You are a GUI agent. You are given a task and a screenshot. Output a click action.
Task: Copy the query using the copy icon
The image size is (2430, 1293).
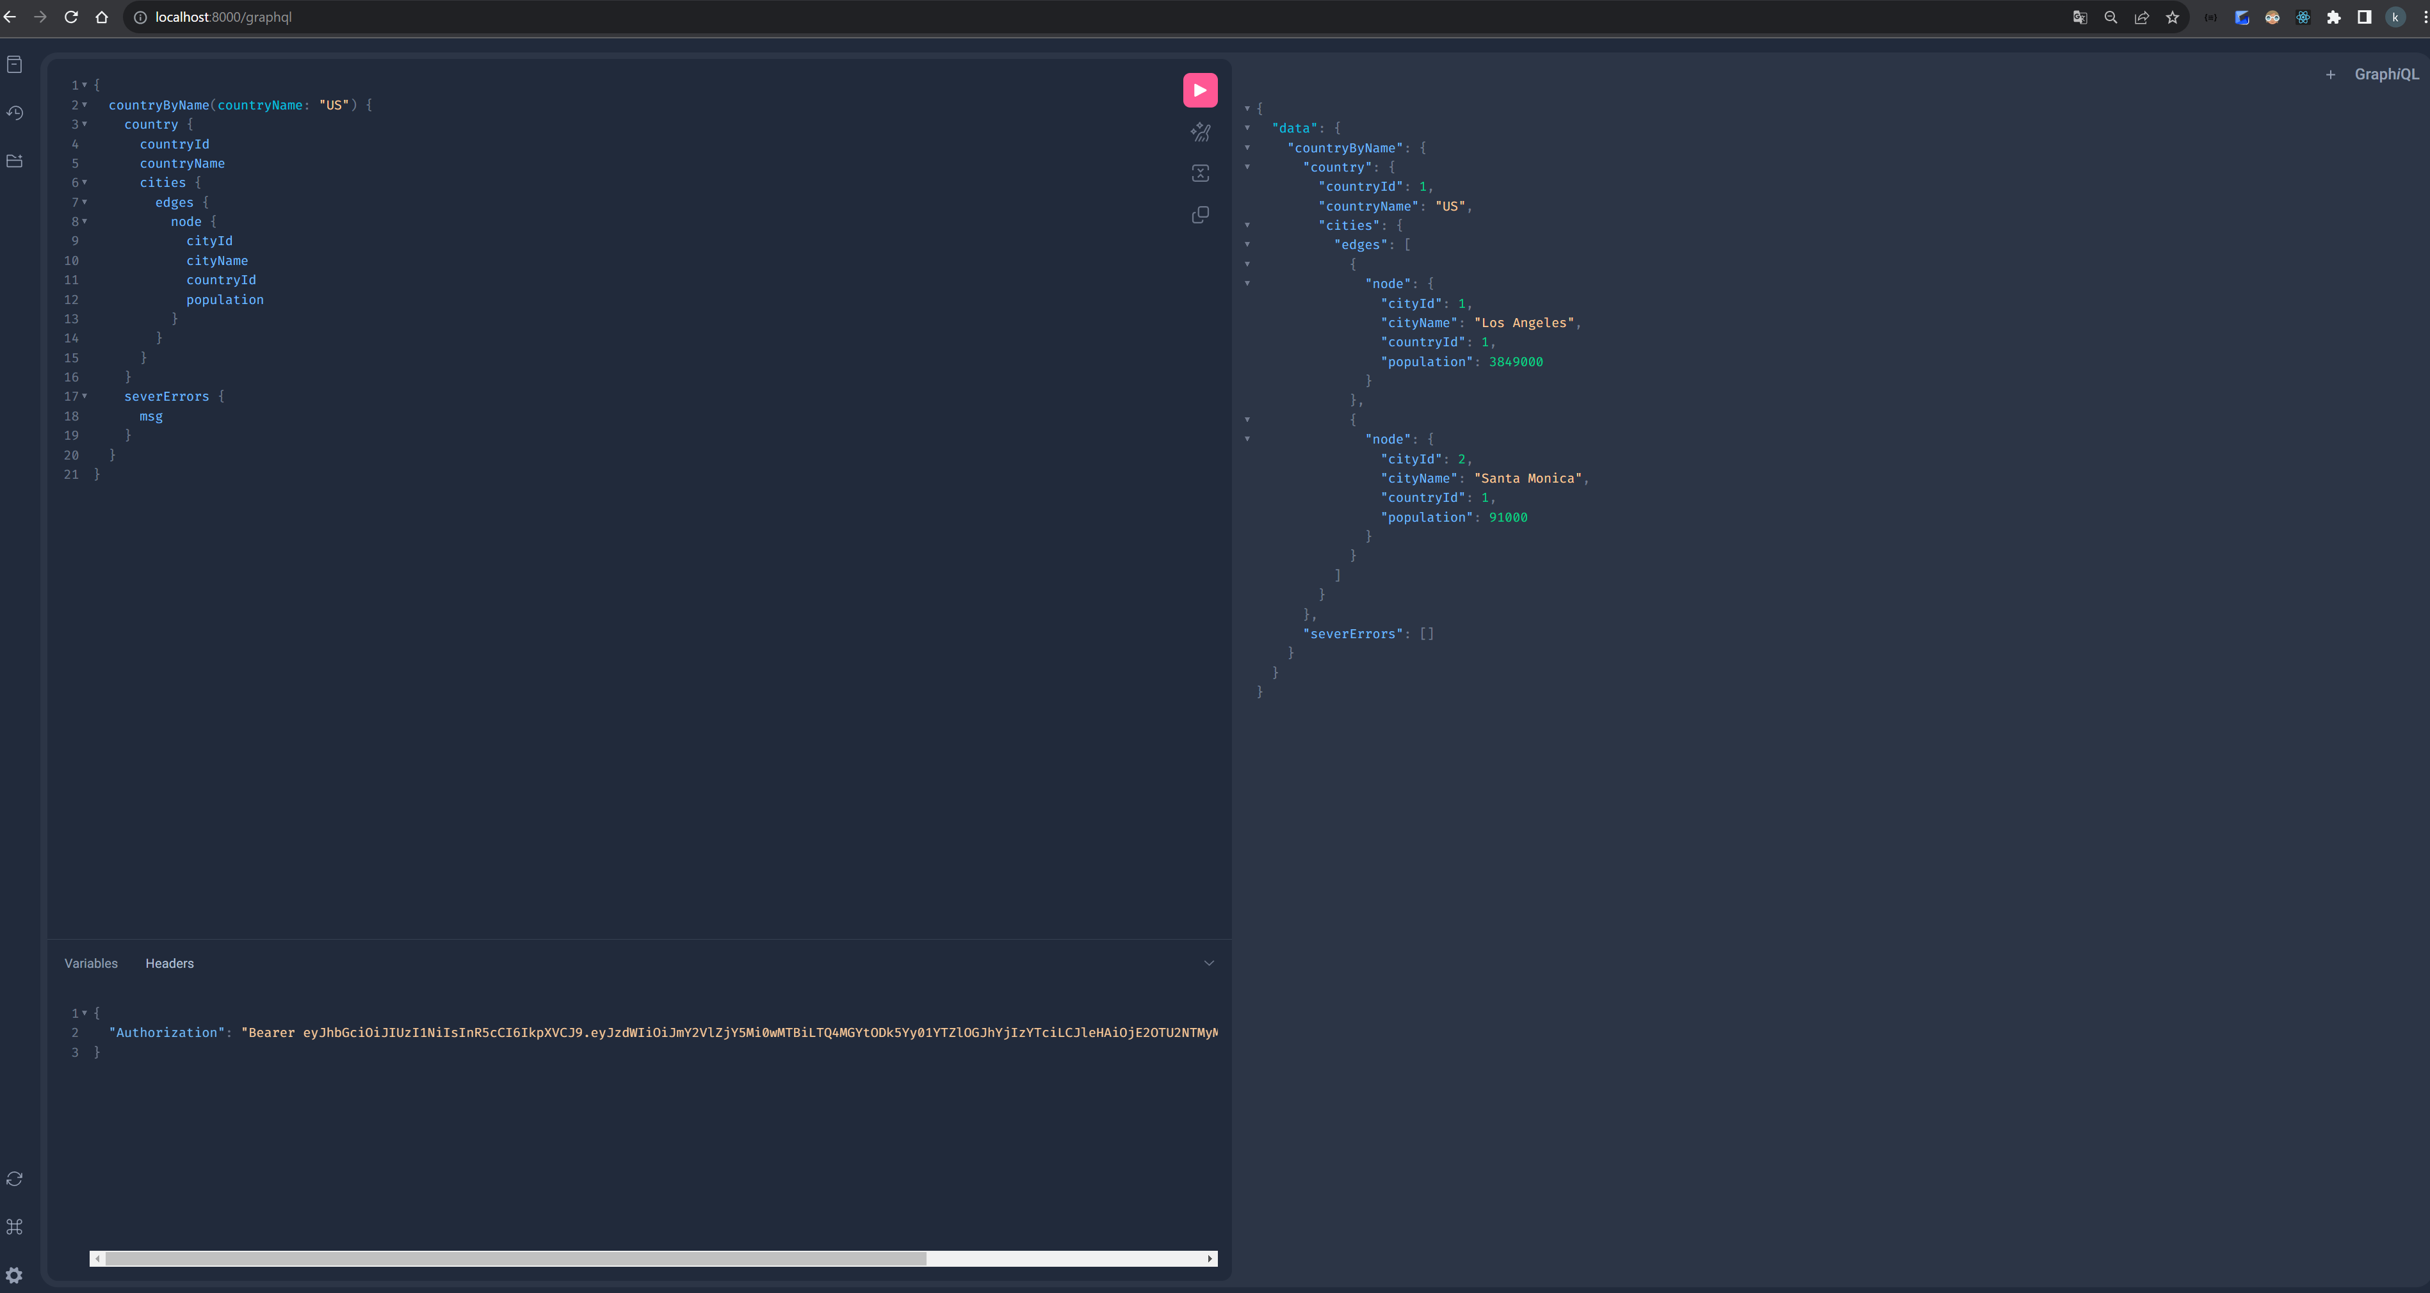coord(1200,215)
